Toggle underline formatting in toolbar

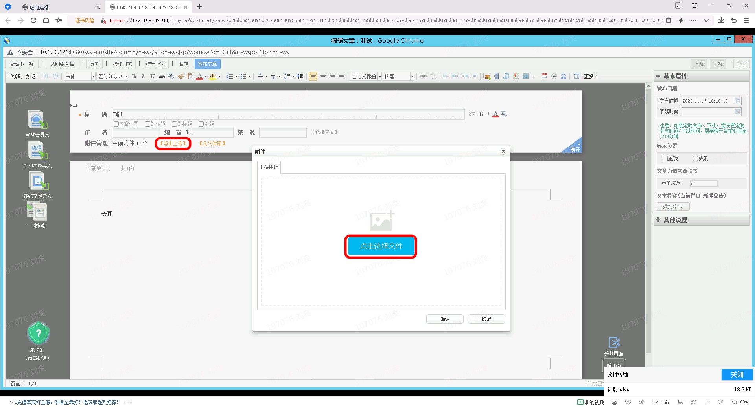[x=153, y=76]
